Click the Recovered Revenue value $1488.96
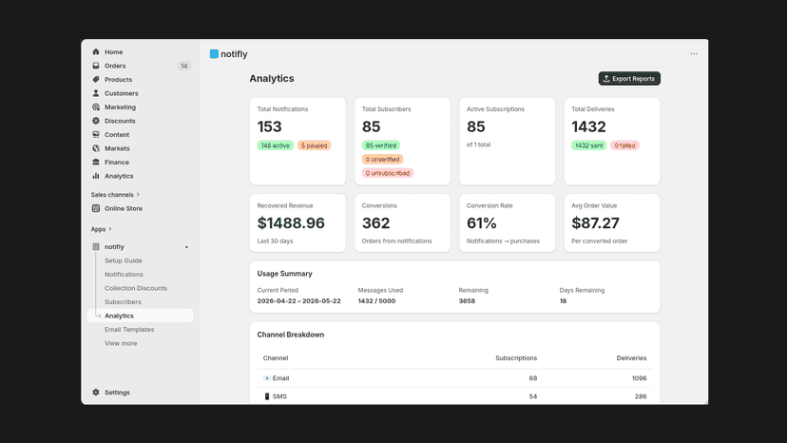Viewport: 787px width, 443px height. pos(291,223)
